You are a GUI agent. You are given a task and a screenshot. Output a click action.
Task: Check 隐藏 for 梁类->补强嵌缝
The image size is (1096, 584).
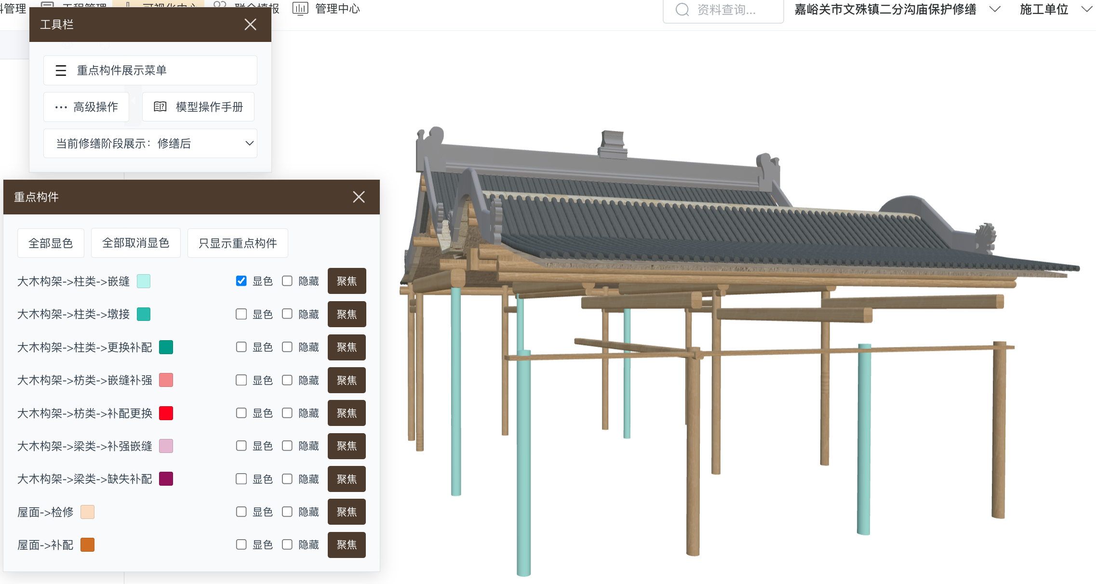(x=287, y=446)
